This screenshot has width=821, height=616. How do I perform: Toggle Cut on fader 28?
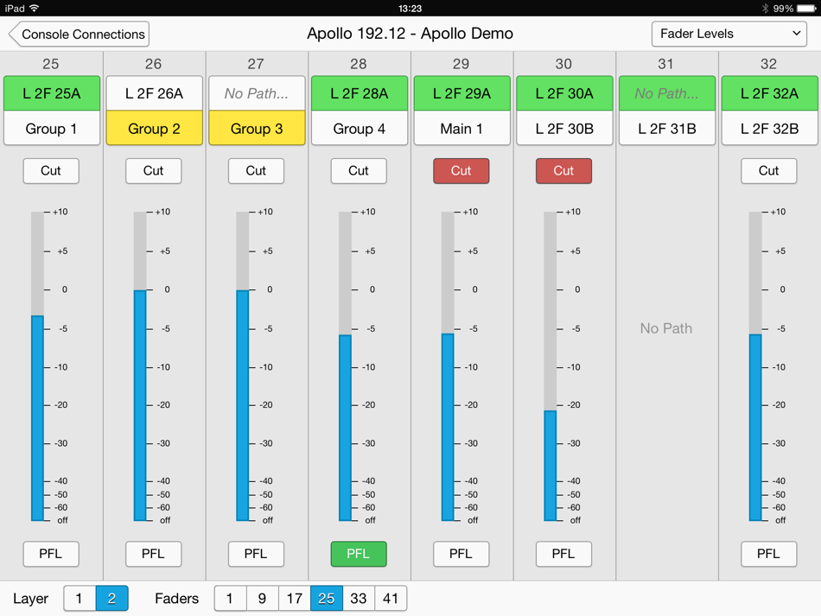359,170
